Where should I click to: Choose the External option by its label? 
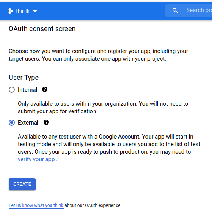[28, 123]
